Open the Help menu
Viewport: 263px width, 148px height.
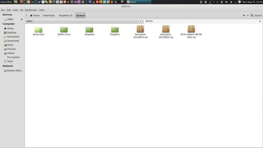(x=42, y=10)
